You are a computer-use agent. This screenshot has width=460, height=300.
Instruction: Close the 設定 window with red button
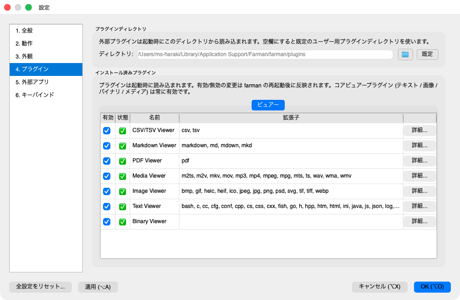pos(7,7)
